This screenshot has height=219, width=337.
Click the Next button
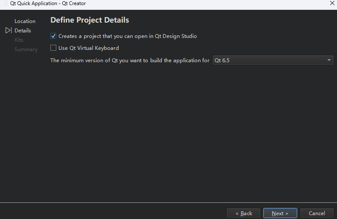(x=280, y=213)
